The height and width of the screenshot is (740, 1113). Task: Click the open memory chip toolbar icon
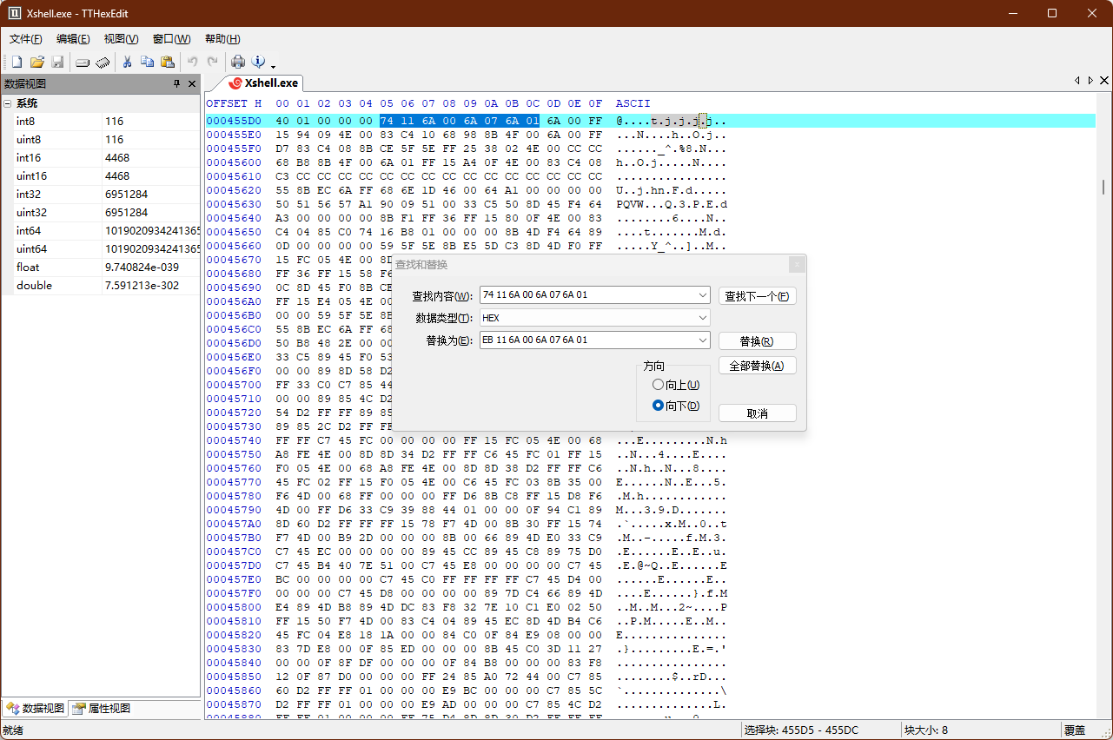coord(103,62)
